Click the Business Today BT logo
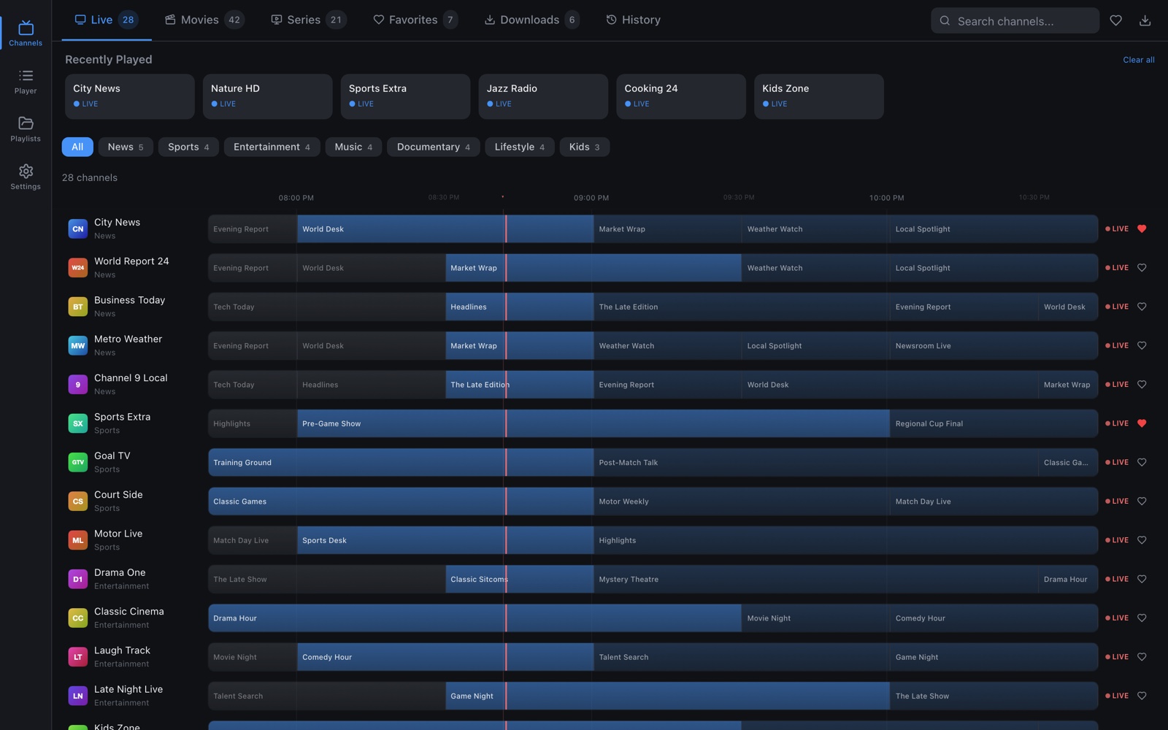Screen dimensions: 1168x730 pos(78,307)
